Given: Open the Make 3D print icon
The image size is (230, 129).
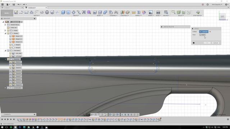Looking at the screenshot, I should [x=158, y=13].
